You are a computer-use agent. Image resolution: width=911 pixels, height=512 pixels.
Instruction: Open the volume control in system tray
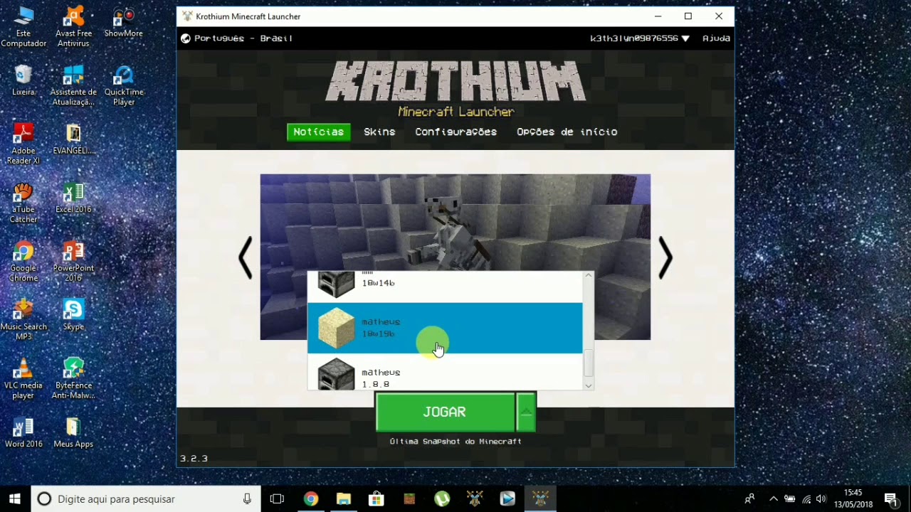(822, 499)
